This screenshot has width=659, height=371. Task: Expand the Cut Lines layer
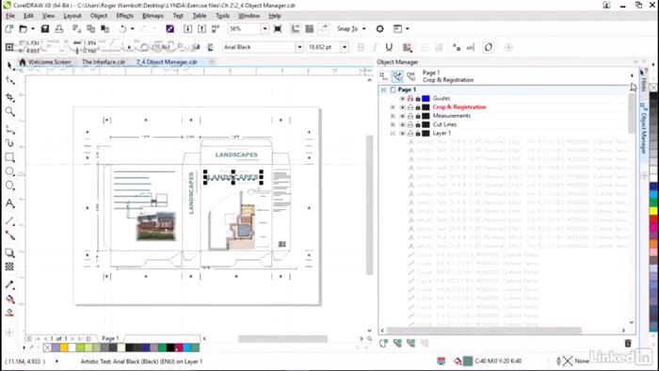coord(393,125)
